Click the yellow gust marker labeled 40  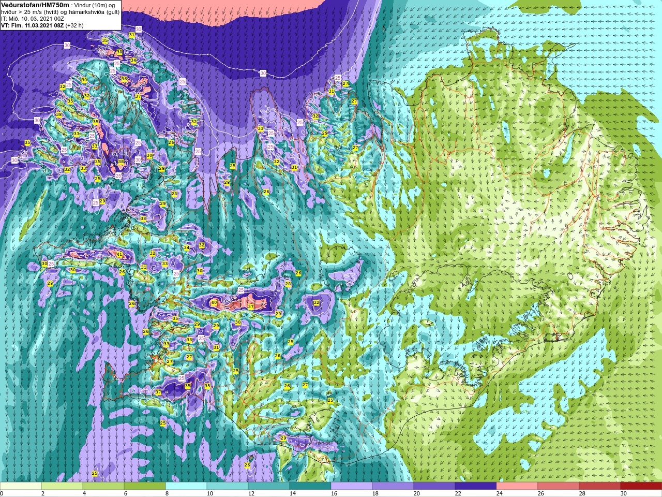(214, 303)
